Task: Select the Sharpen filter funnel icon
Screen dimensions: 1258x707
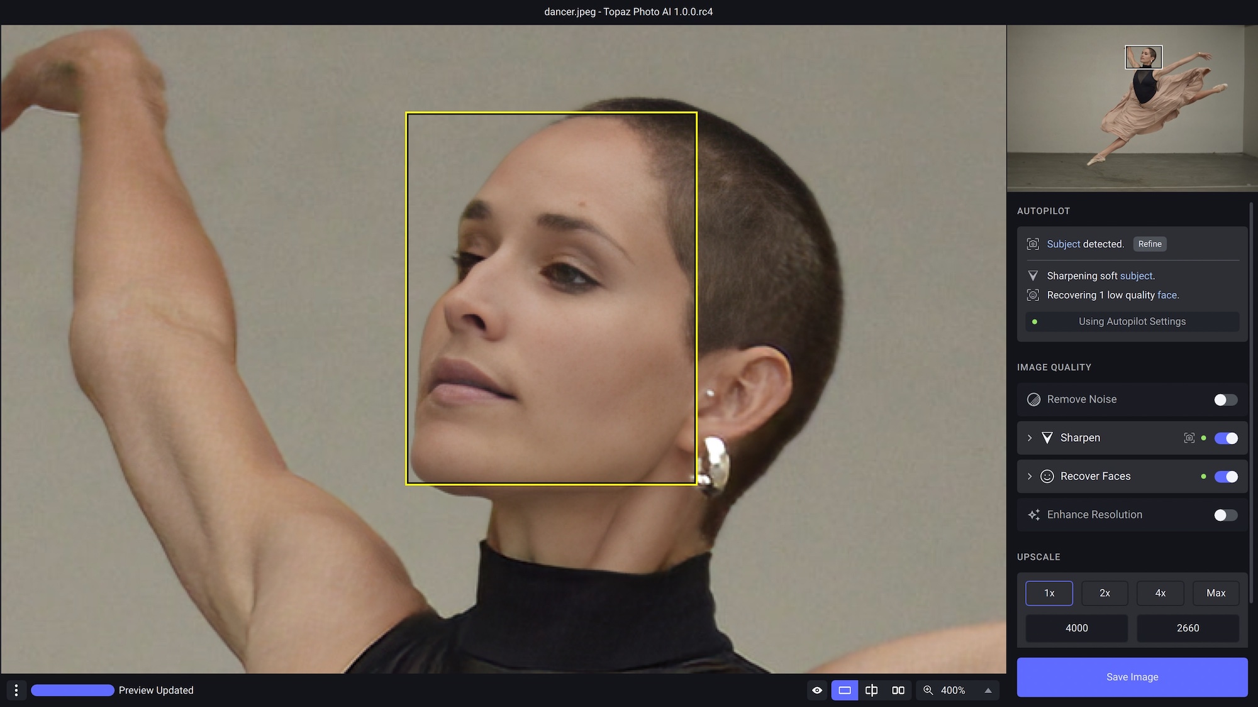Action: (1047, 438)
